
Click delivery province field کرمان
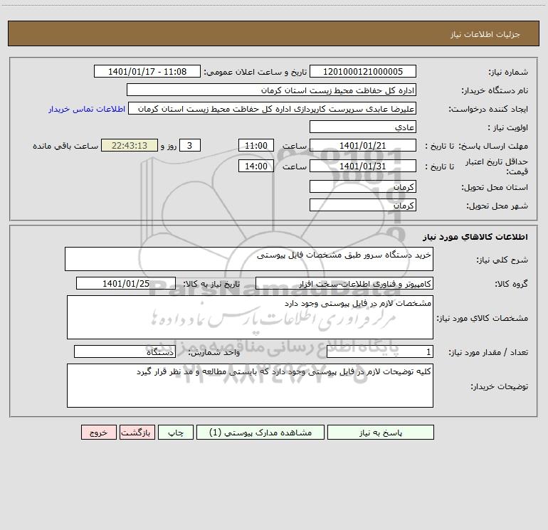[363, 186]
